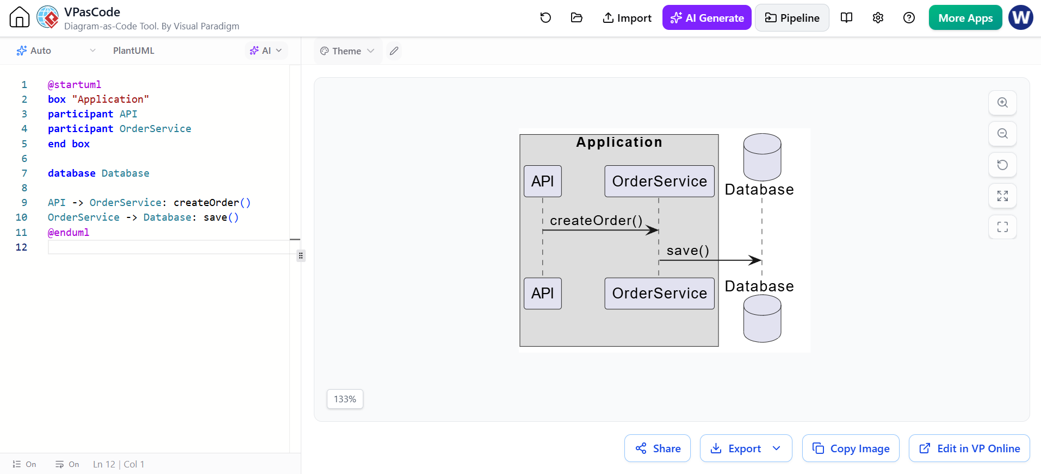The height and width of the screenshot is (474, 1041).
Task: Fit diagram to screen expand icon
Action: [x=1002, y=196]
